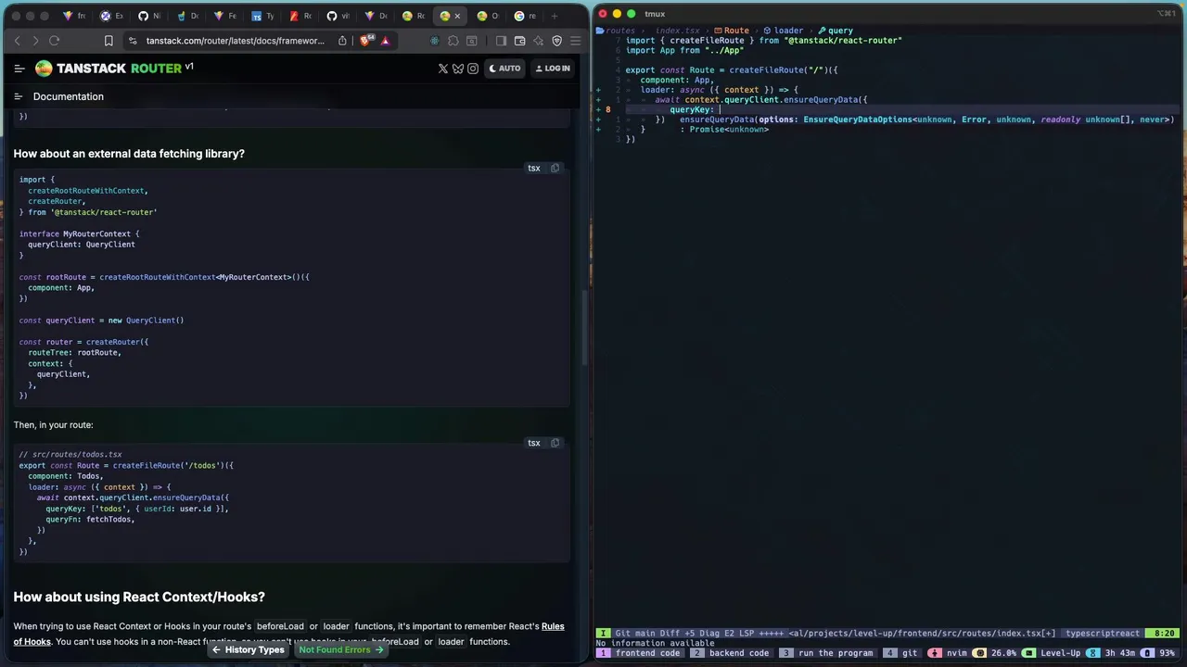Toggle the browser sidebar panel

click(x=501, y=41)
